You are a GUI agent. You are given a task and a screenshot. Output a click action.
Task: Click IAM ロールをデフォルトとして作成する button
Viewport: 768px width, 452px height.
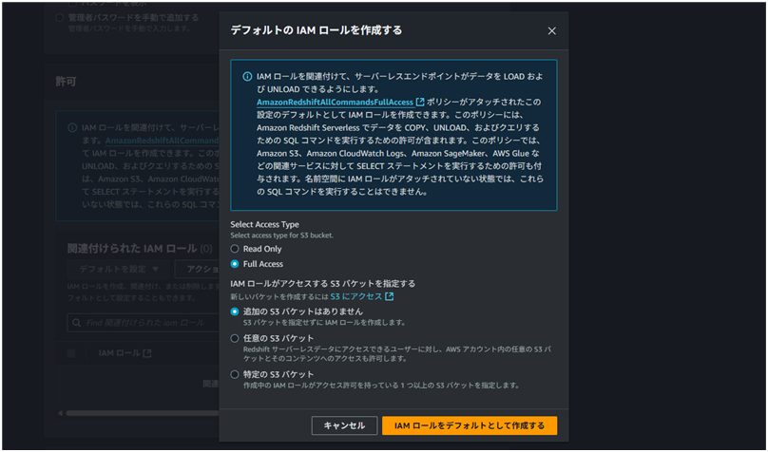tap(470, 425)
